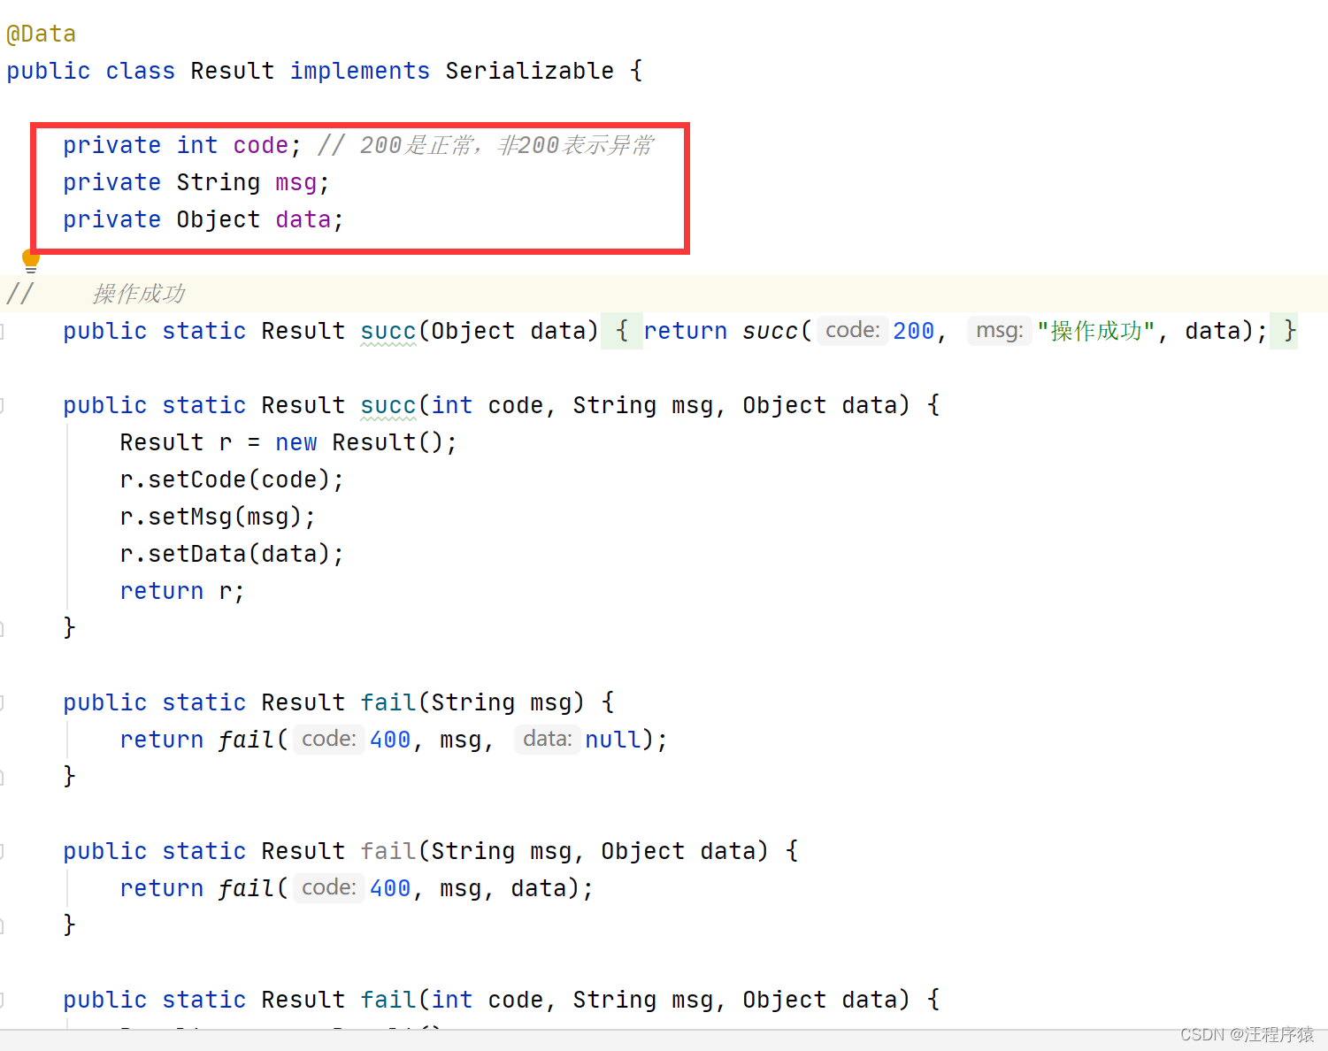
Task: Click 400 in the return fail(400, msg, data) line
Action: pyautogui.click(x=390, y=888)
